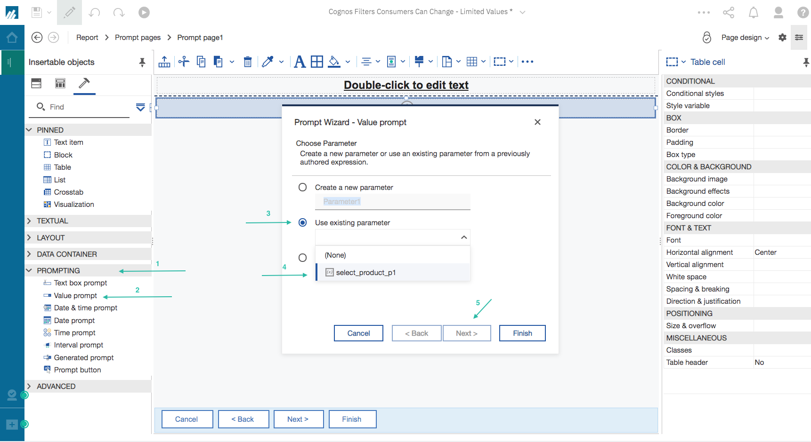Click Prompt pages breadcrumb

click(138, 38)
